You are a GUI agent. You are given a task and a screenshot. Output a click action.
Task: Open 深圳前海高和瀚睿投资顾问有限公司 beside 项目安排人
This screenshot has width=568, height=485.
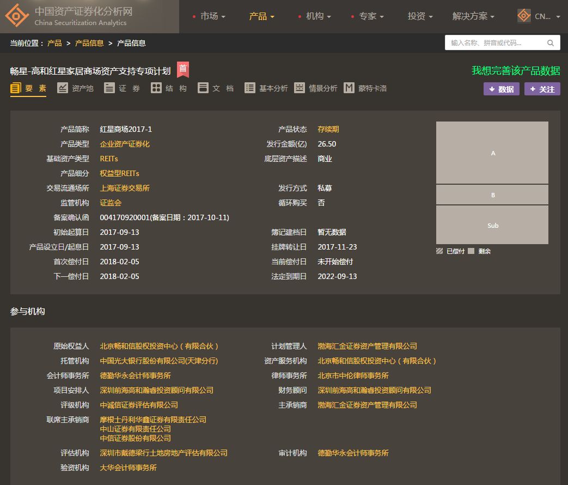156,390
